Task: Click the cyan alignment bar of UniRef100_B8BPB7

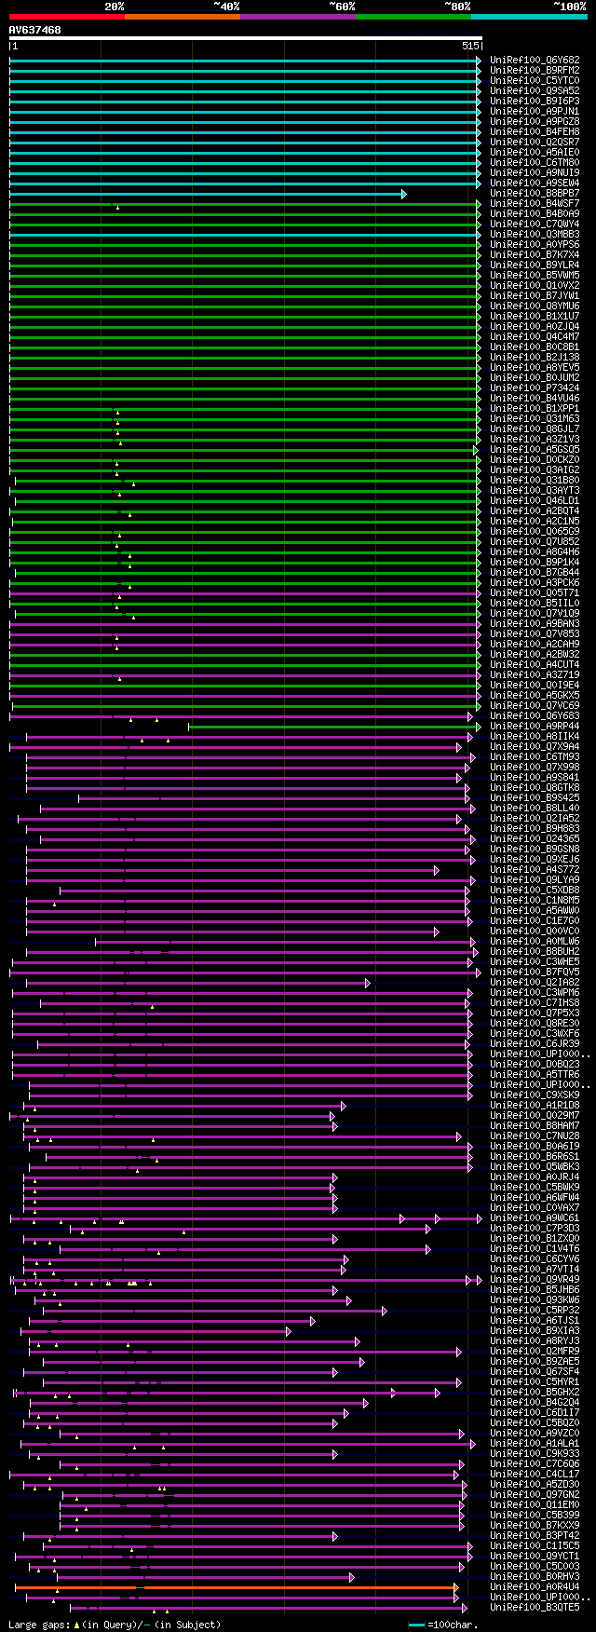Action: click(208, 194)
